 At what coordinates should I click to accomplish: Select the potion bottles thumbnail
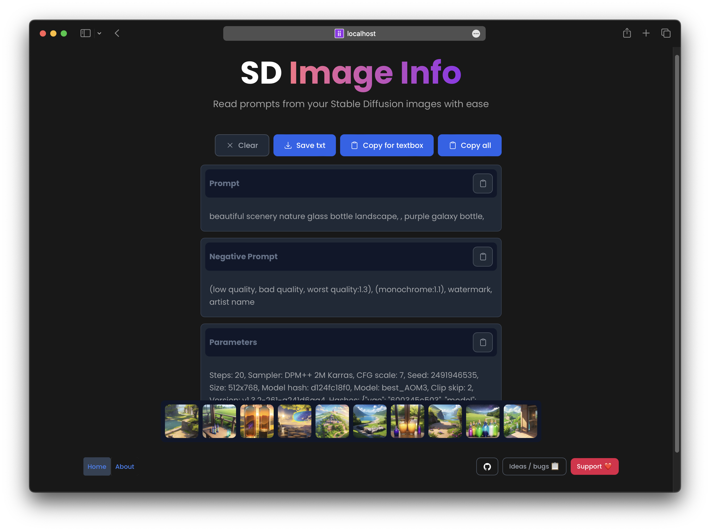(x=483, y=421)
